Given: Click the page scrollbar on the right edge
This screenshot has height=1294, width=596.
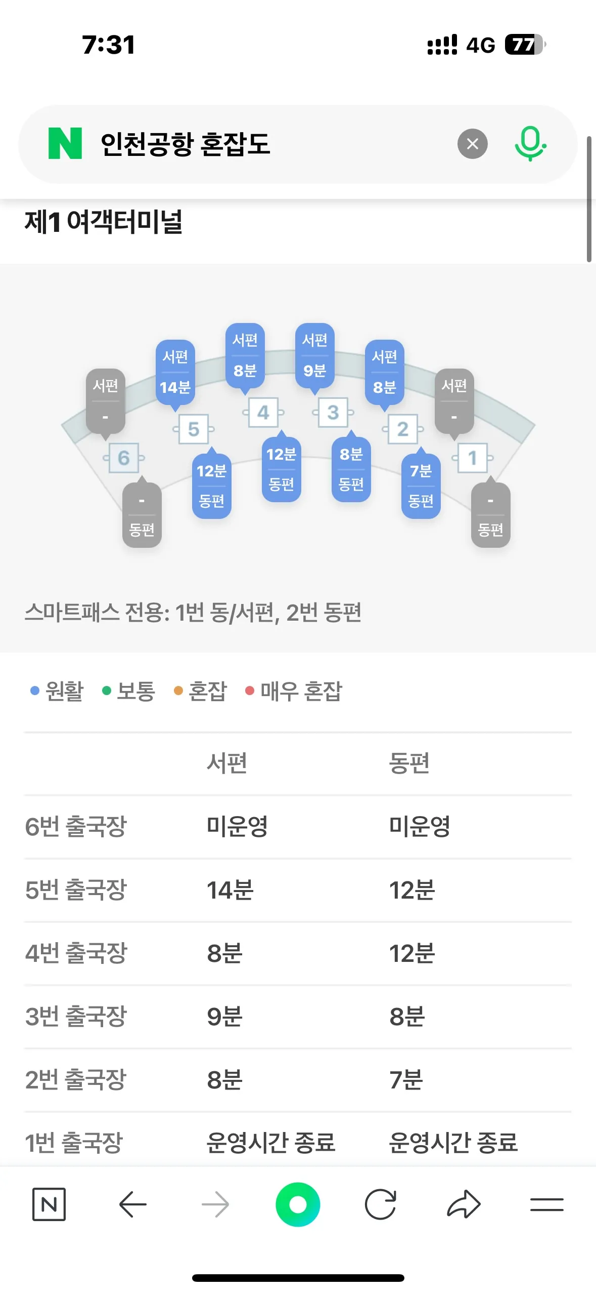Looking at the screenshot, I should pyautogui.click(x=589, y=198).
